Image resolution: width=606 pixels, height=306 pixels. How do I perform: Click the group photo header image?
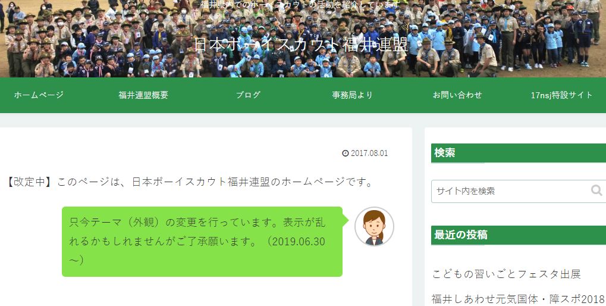tap(303, 39)
